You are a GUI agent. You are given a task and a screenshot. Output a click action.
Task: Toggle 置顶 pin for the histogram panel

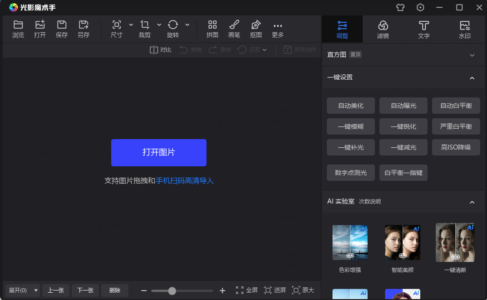355,54
